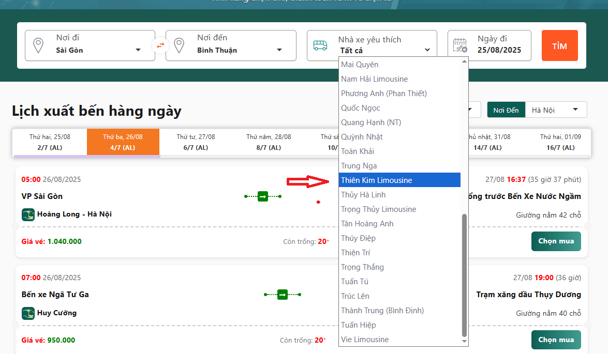Image resolution: width=608 pixels, height=354 pixels.
Task: Click the Hoàng Long - Hà Nội bus logo
Action: tap(28, 214)
